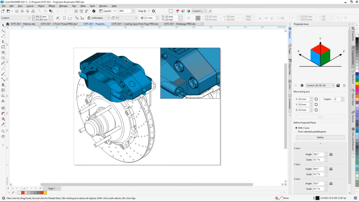Select the Zoom tool in the toolbox
Image resolution: width=359 pixels, height=202 pixels.
click(x=3, y=131)
